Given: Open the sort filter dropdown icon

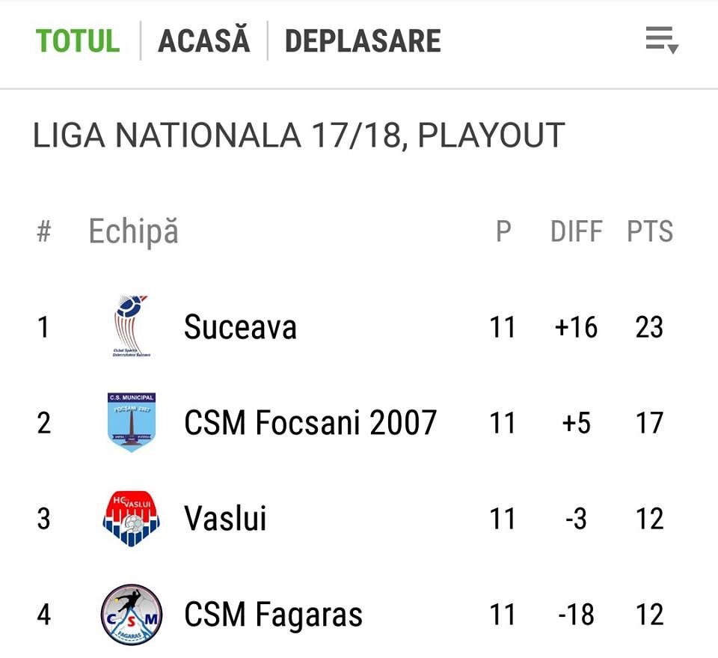Looking at the screenshot, I should [x=662, y=40].
